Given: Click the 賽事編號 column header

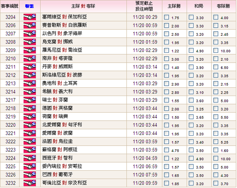Looking at the screenshot, I should (9, 6).
